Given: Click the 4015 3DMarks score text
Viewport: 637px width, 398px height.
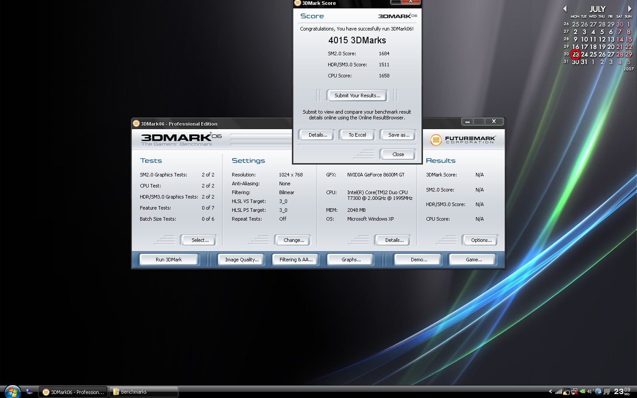Looking at the screenshot, I should tap(357, 40).
